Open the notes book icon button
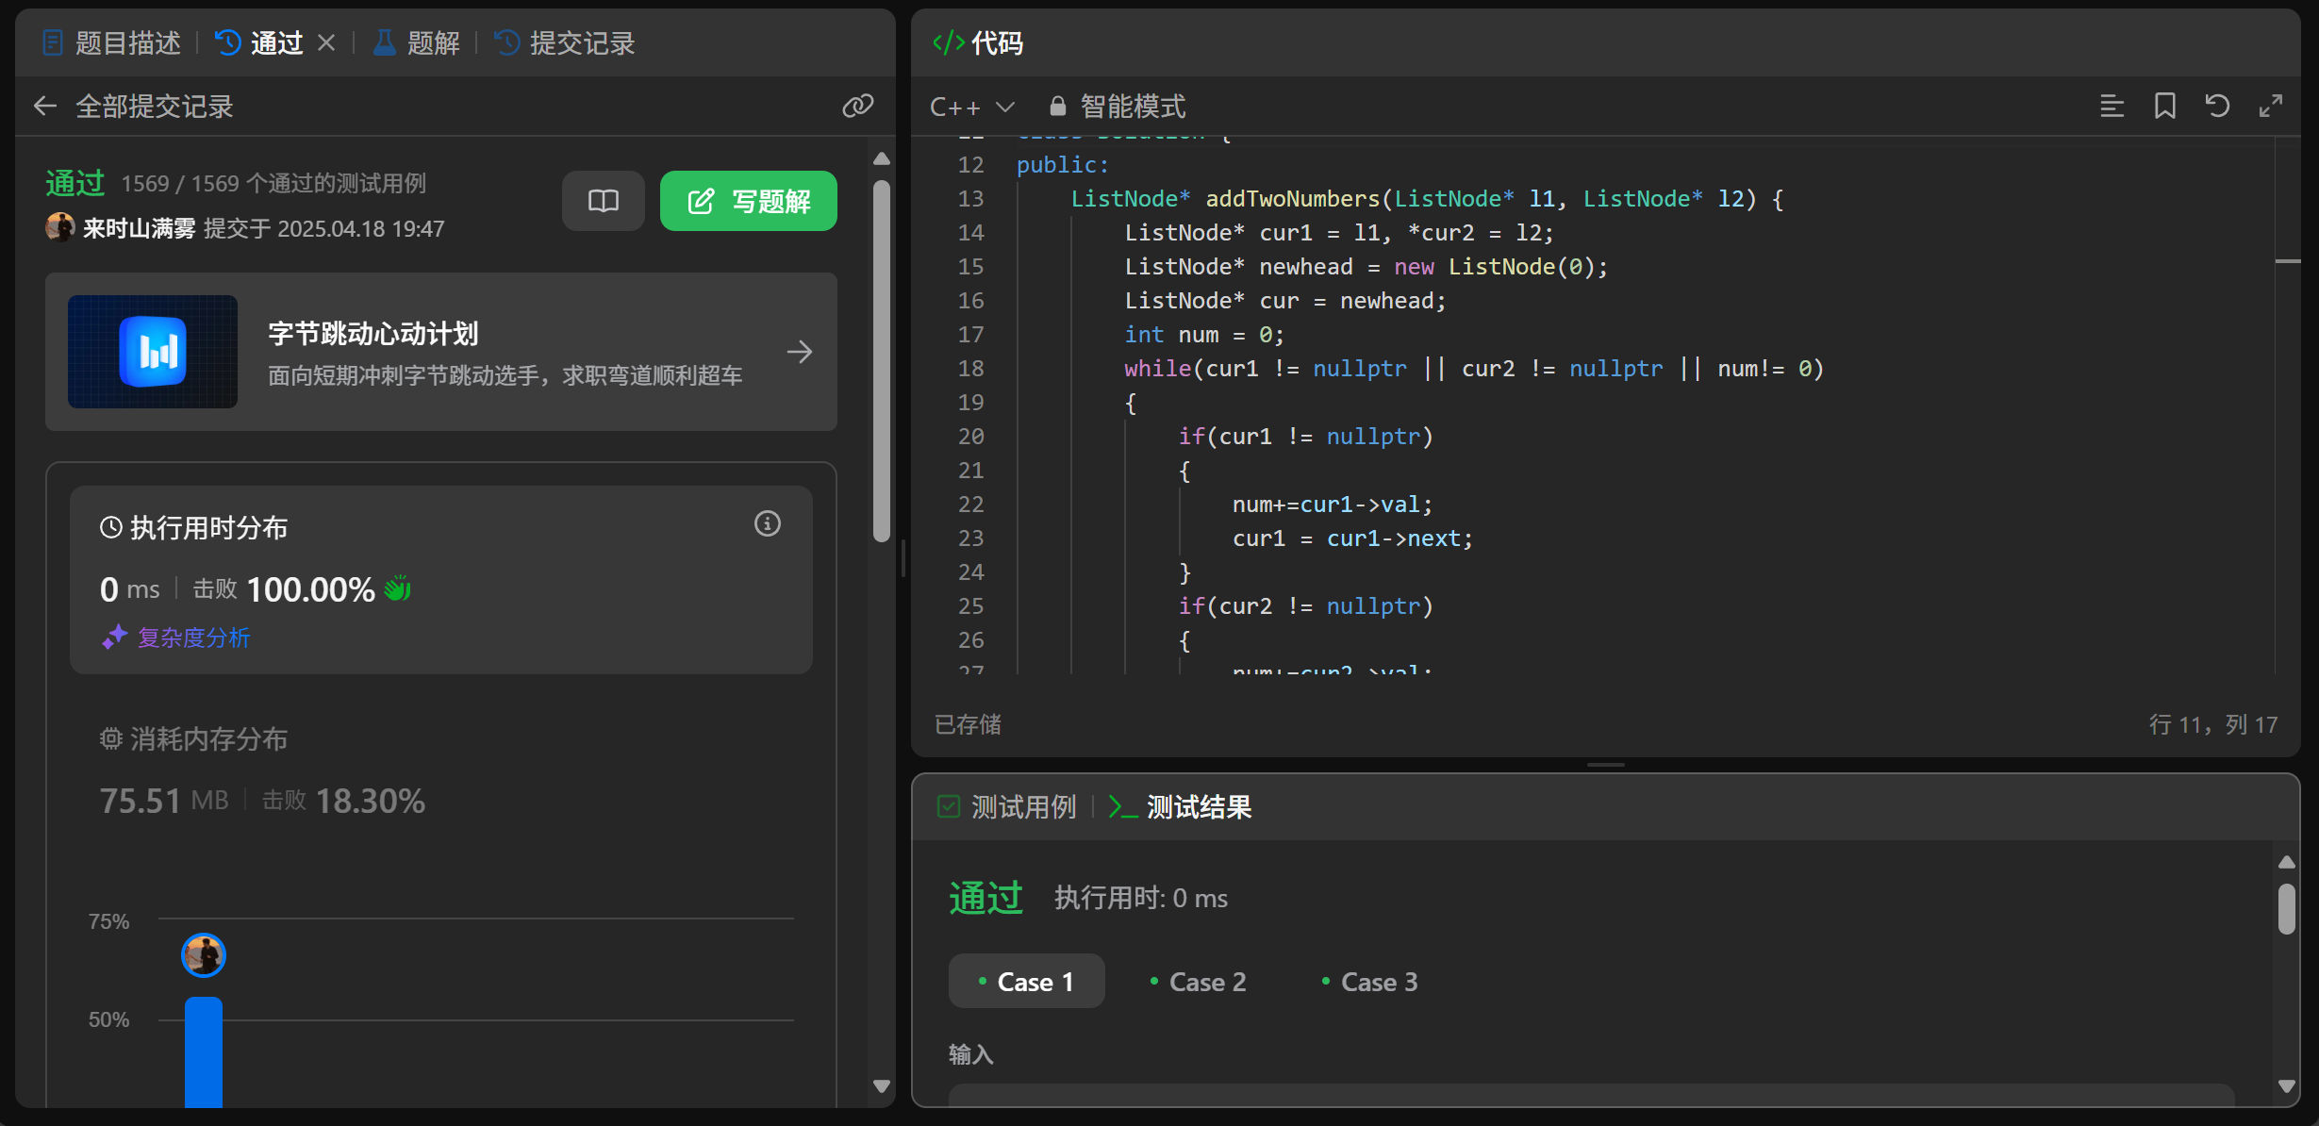This screenshot has width=2319, height=1126. click(x=603, y=201)
